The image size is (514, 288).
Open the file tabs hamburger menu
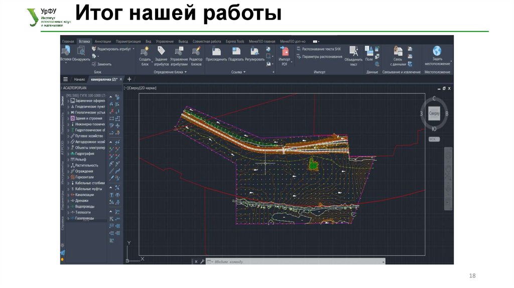coord(66,79)
